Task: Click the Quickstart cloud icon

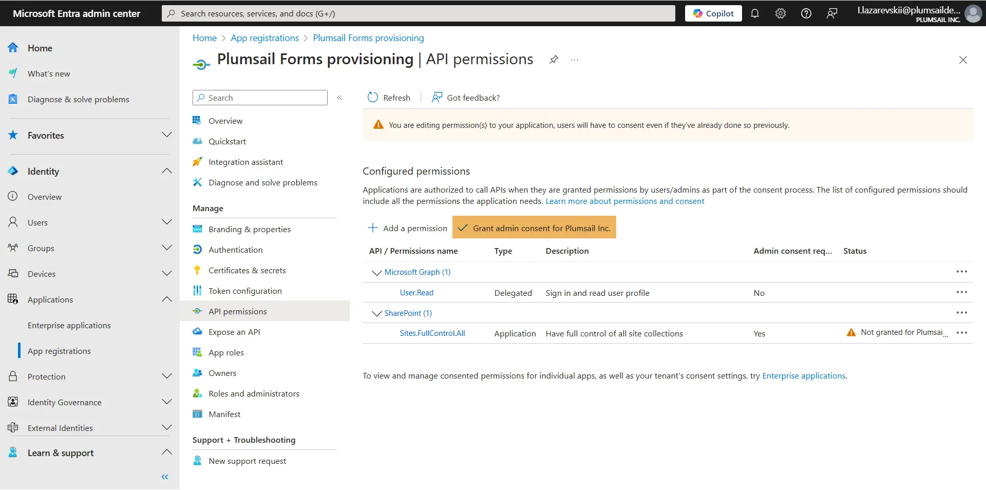Action: 197,141
